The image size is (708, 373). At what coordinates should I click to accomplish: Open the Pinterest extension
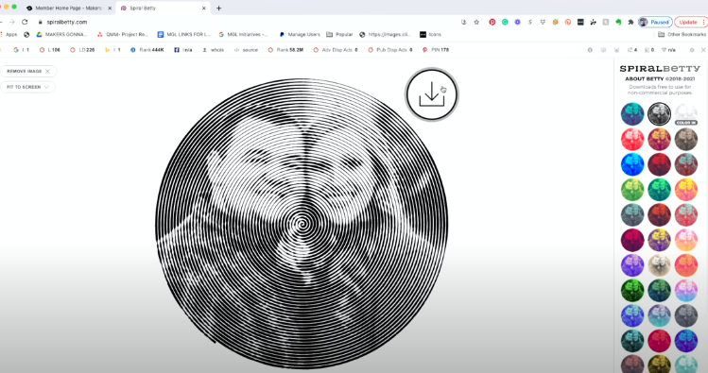coord(492,22)
